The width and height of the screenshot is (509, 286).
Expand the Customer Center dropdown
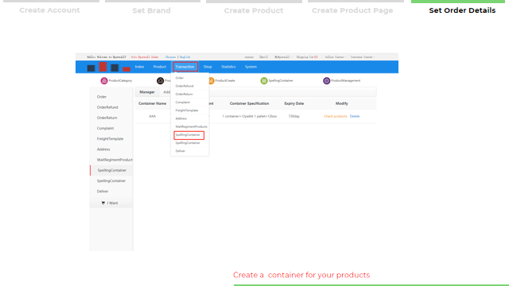[x=363, y=57]
